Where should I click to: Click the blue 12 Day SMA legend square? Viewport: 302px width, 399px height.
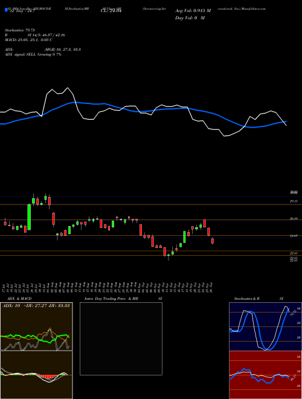pyautogui.click(x=6, y=10)
